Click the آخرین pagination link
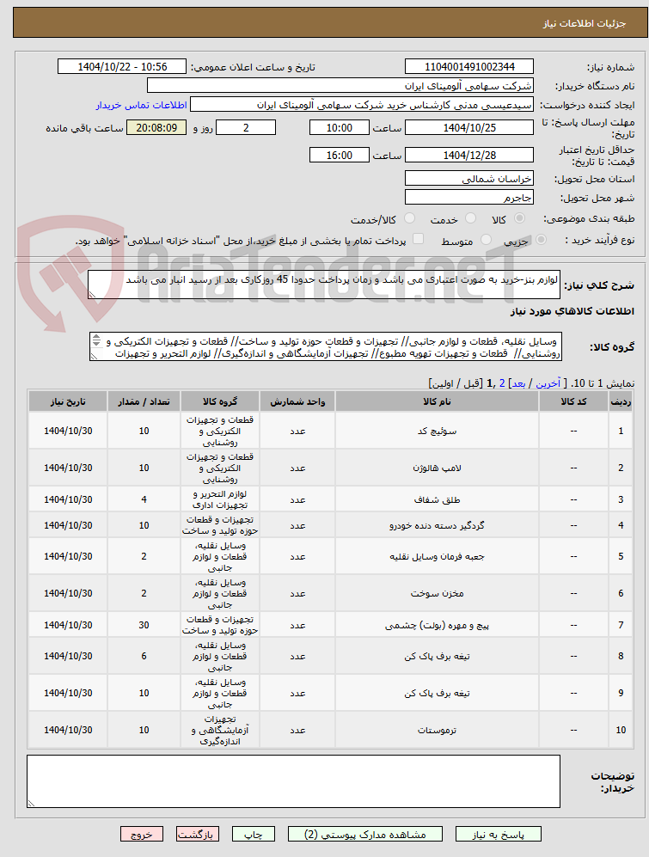The image size is (649, 857). click(548, 383)
